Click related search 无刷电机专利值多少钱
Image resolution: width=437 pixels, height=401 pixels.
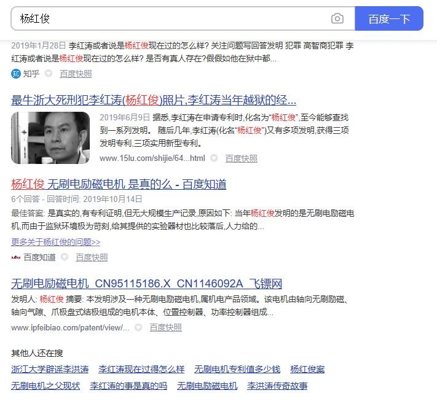click(x=237, y=369)
